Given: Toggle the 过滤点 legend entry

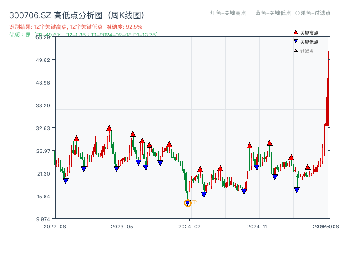Looking at the screenshot, I should click(304, 51).
